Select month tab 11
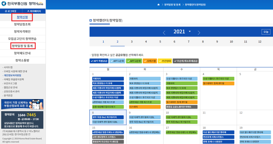 (245, 42)
